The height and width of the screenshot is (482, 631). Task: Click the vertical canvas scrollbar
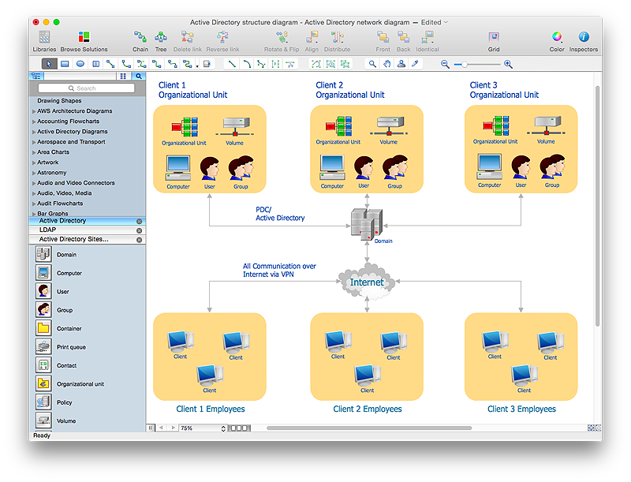(598, 206)
